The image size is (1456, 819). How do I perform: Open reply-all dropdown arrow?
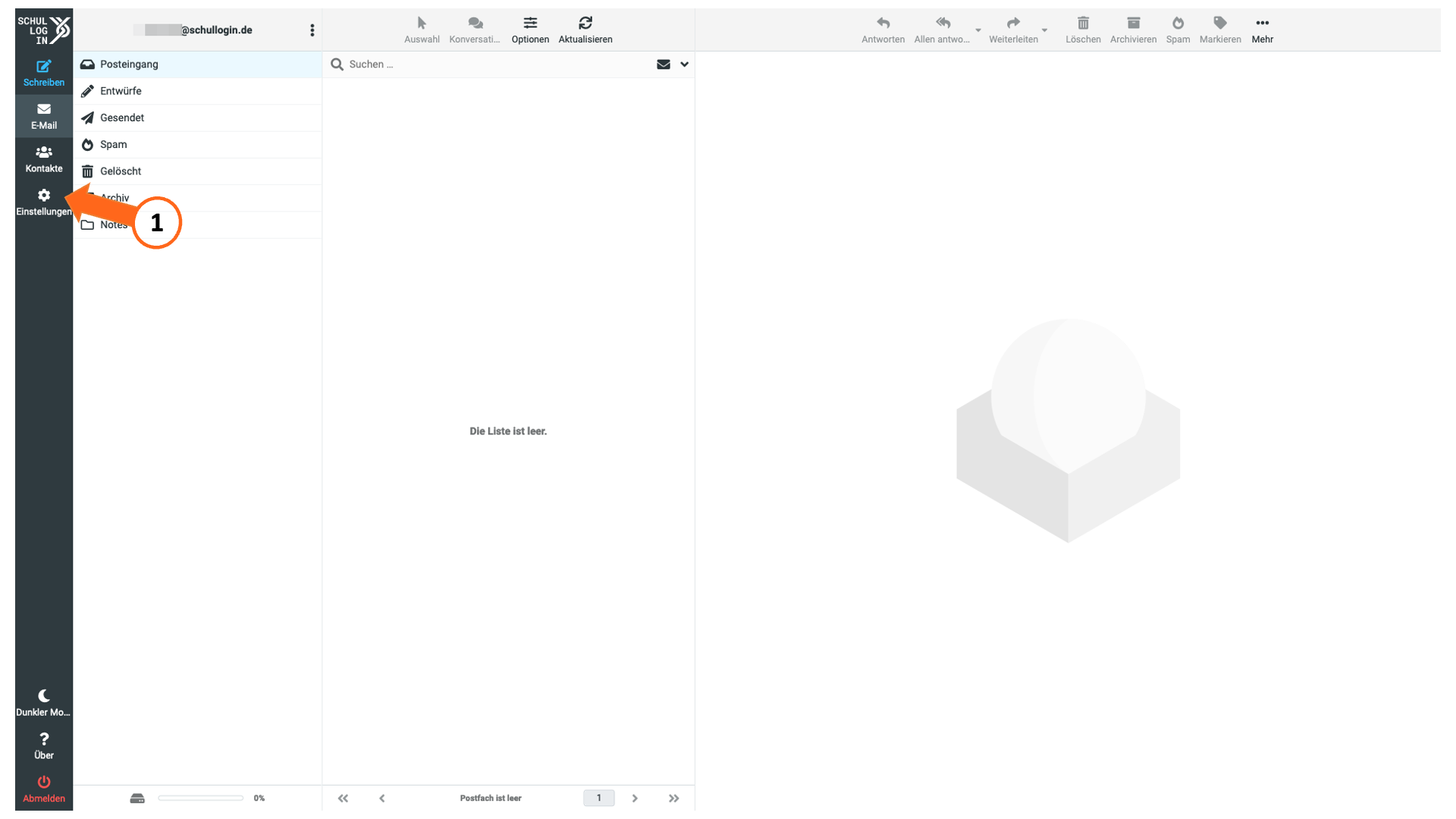(978, 30)
